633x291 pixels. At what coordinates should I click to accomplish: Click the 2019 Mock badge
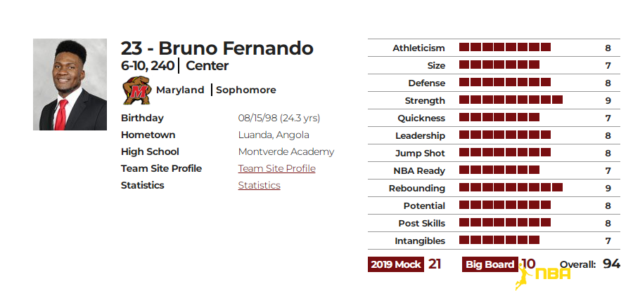(395, 264)
